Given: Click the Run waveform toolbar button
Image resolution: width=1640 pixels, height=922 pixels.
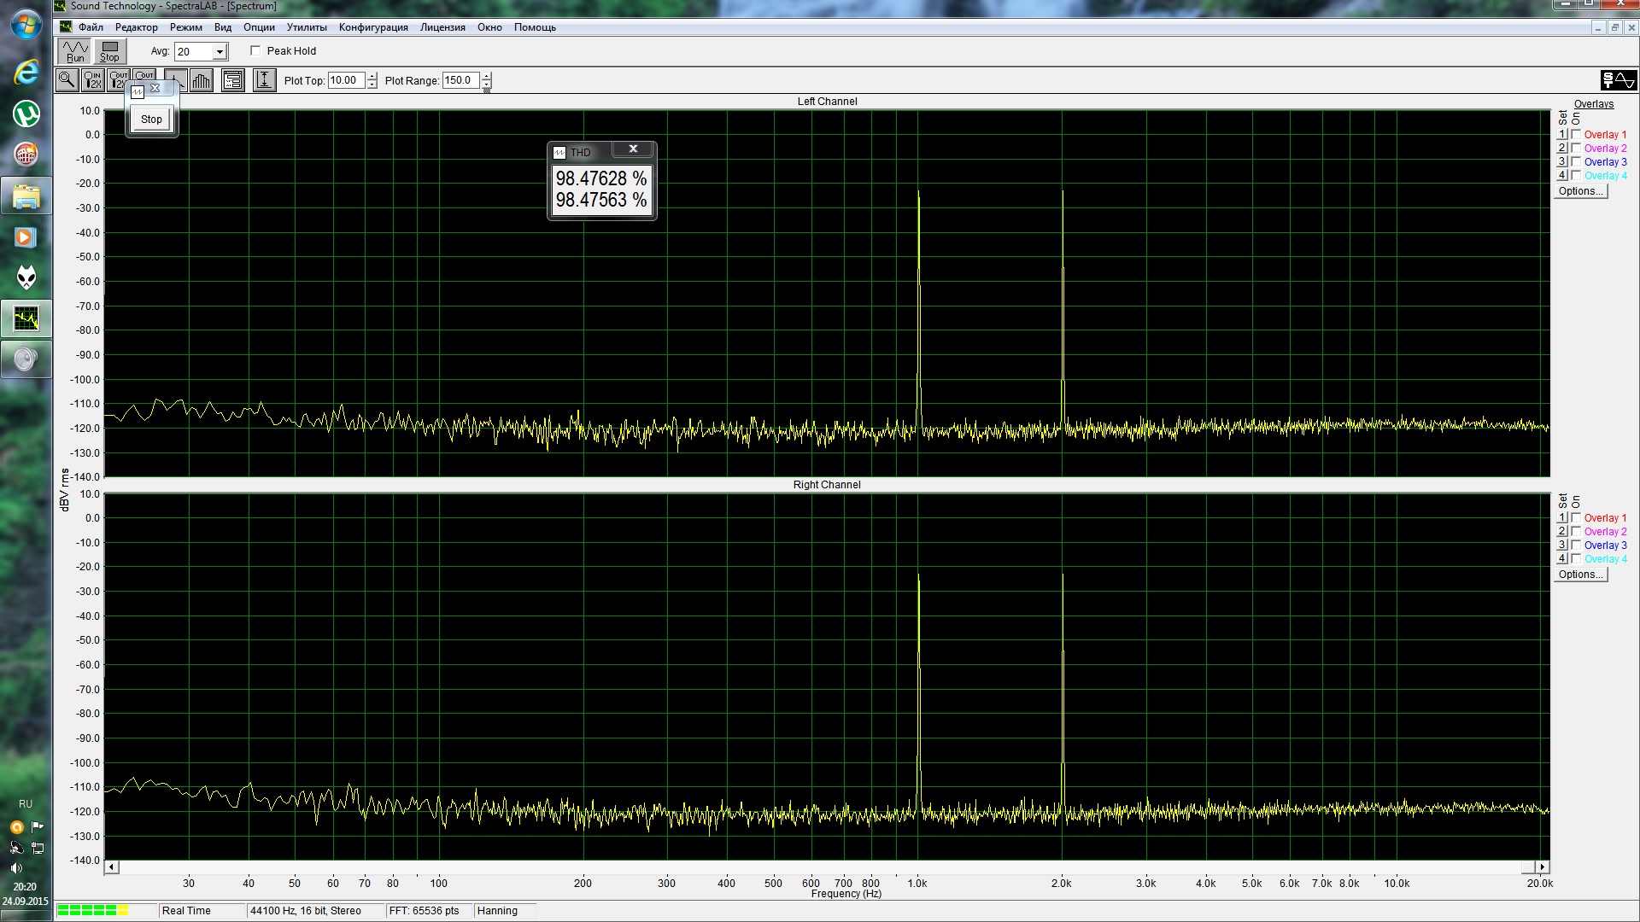Looking at the screenshot, I should tap(75, 51).
